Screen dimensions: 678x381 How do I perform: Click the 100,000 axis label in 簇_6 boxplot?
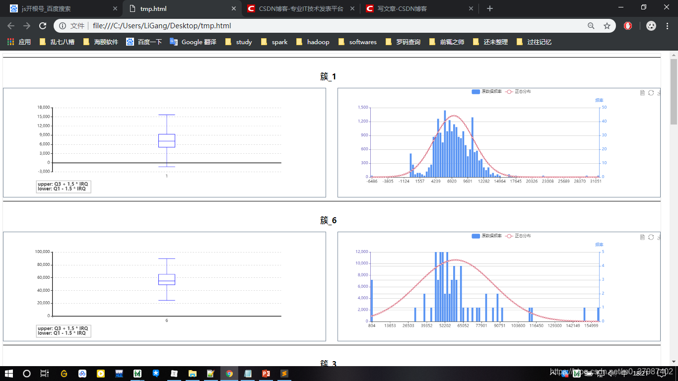pyautogui.click(x=43, y=252)
